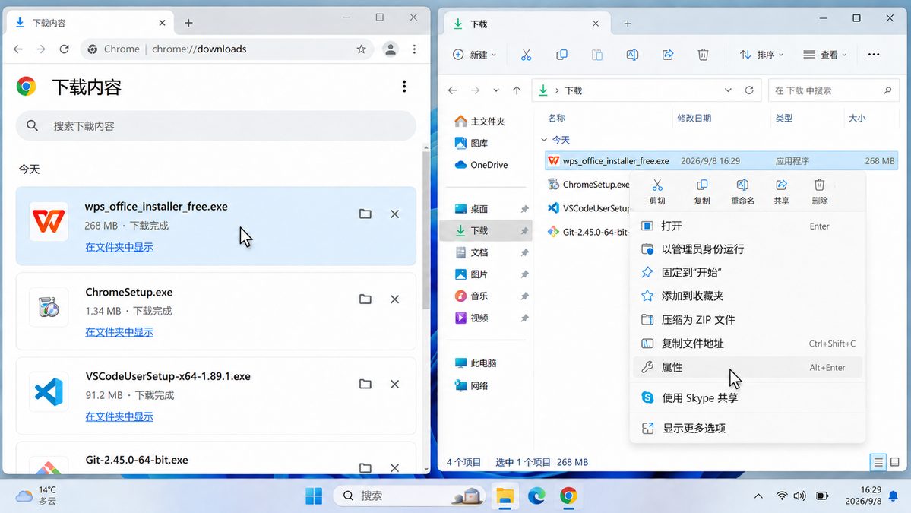Open Chrome's three-dot browser menu
Screen dimensions: 911x513
pyautogui.click(x=414, y=49)
